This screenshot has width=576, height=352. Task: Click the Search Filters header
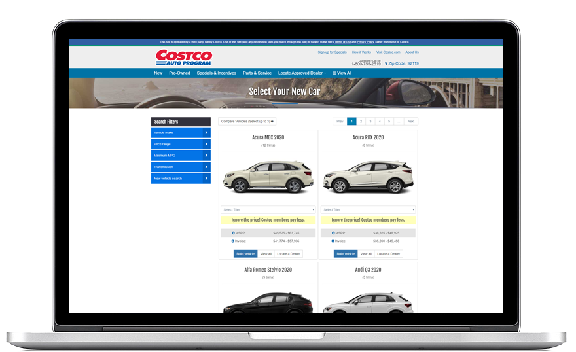point(181,122)
